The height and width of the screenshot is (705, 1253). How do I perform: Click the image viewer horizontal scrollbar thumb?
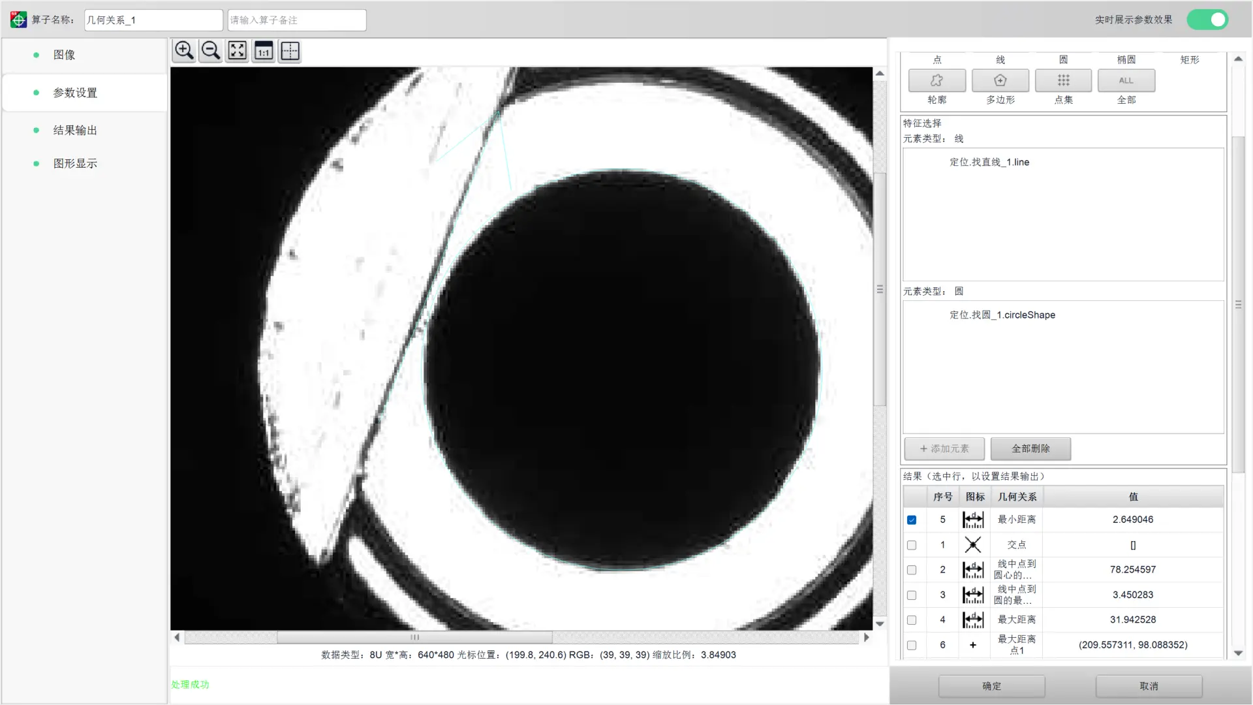[x=414, y=637]
